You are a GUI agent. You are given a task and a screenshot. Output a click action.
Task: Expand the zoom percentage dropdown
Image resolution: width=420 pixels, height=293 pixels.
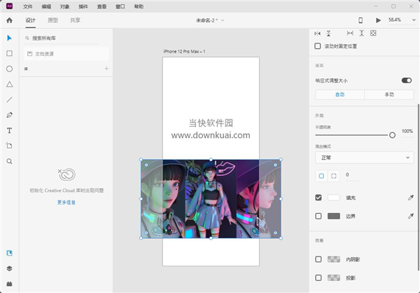(x=414, y=20)
